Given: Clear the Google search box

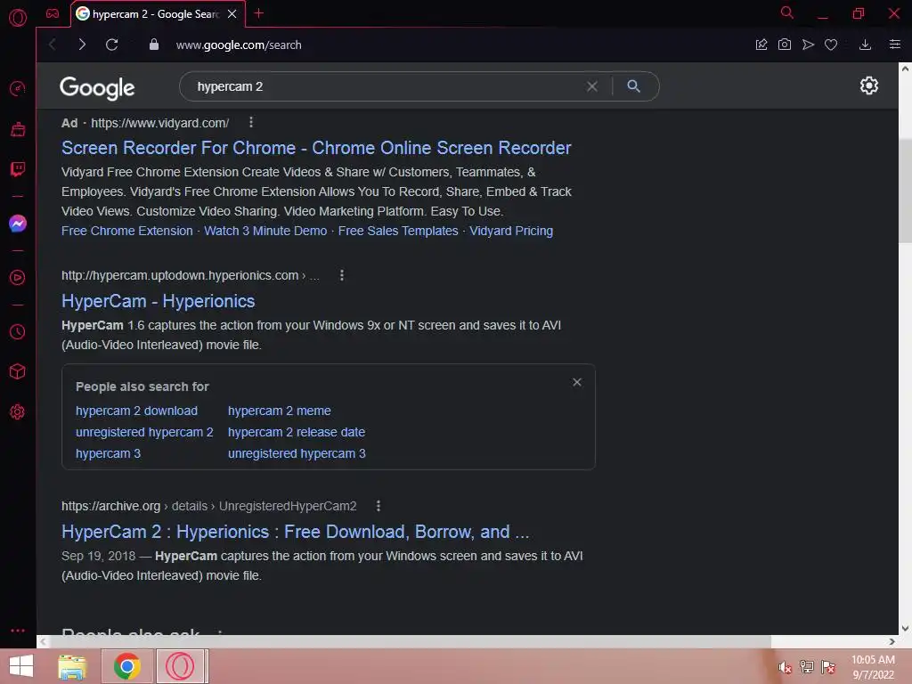Looking at the screenshot, I should pos(591,86).
